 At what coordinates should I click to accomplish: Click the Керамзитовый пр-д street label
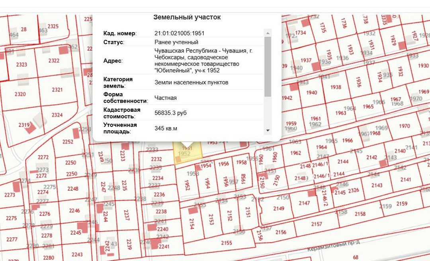[x=334, y=248]
